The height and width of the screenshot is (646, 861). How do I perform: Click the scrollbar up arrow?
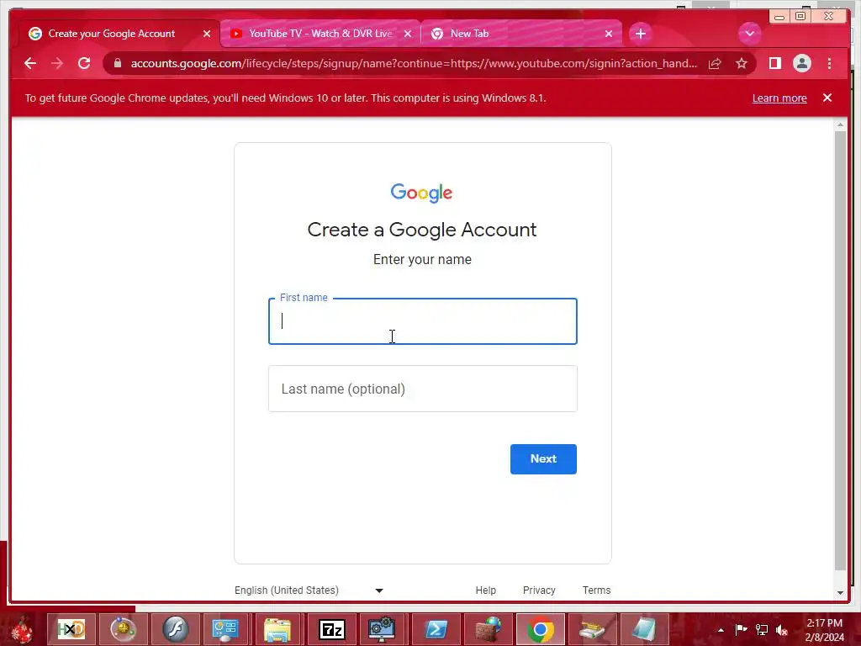tap(840, 125)
